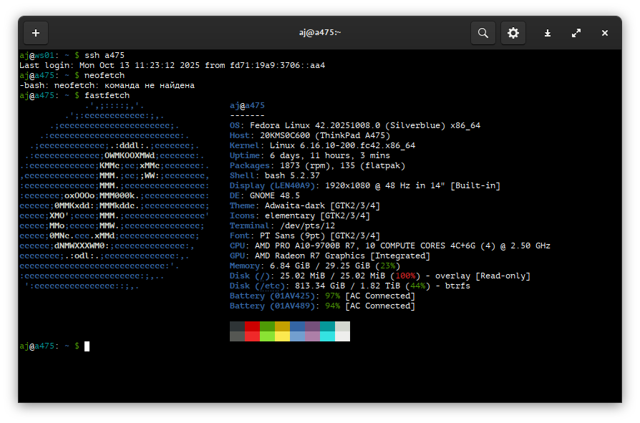640x423 pixels.
Task: Toggle fullscreen with the diagonal arrows icon
Action: [576, 33]
